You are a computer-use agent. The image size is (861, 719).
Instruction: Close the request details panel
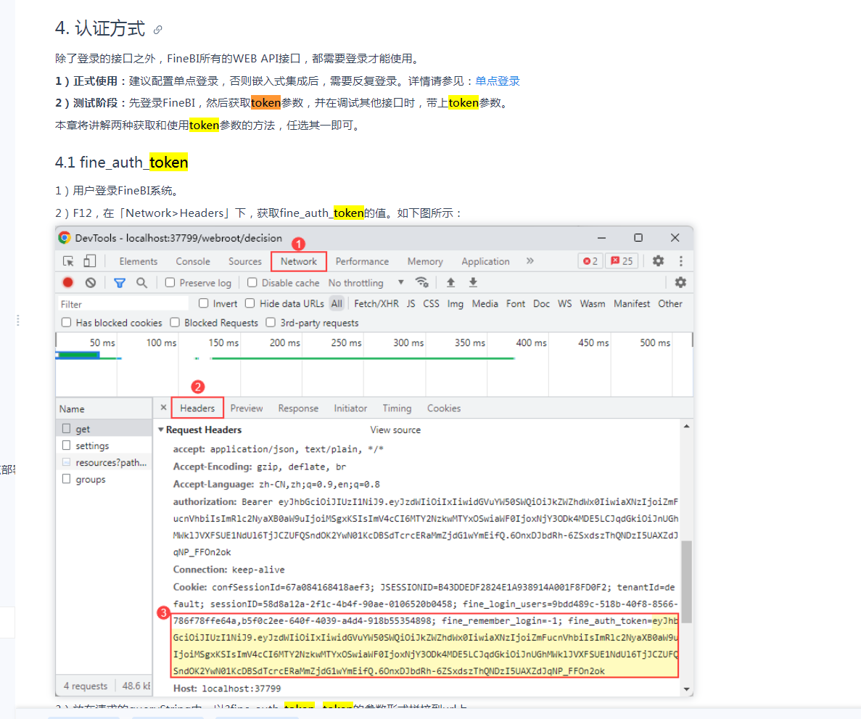click(x=163, y=408)
